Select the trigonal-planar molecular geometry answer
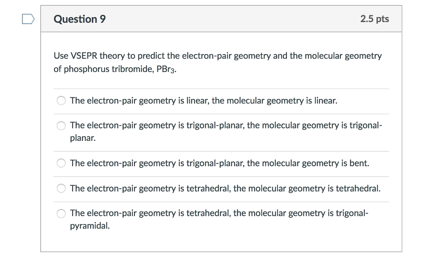The width and height of the screenshot is (425, 266). 61,126
